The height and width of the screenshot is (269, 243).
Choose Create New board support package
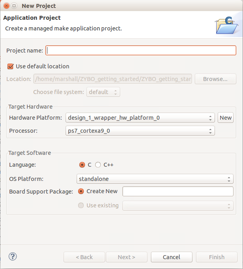click(81, 191)
